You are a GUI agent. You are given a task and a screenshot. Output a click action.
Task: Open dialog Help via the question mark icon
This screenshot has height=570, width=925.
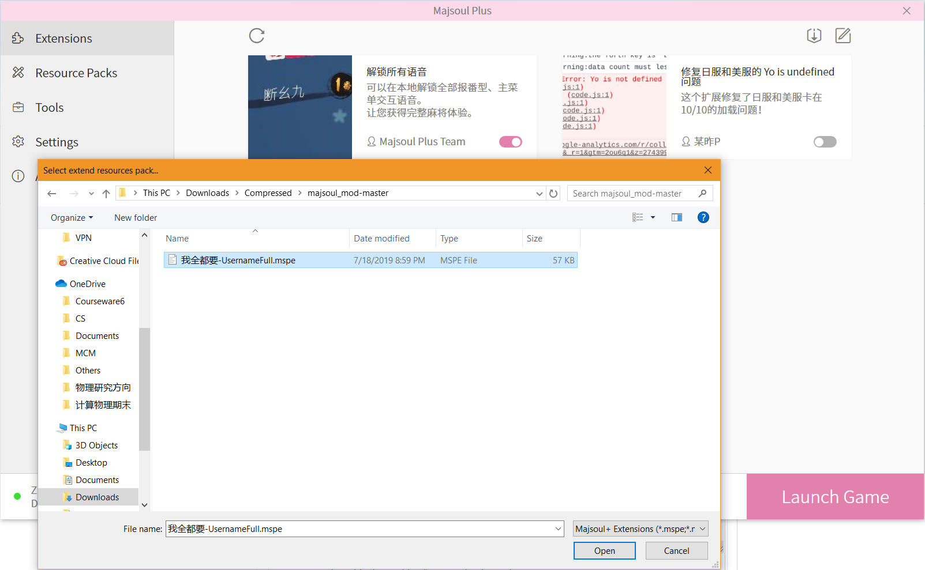(703, 217)
